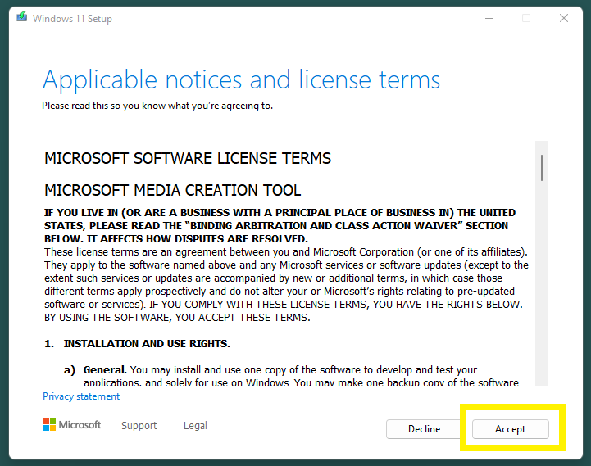The height and width of the screenshot is (466, 591).
Task: Click the Accept button
Action: pyautogui.click(x=511, y=429)
